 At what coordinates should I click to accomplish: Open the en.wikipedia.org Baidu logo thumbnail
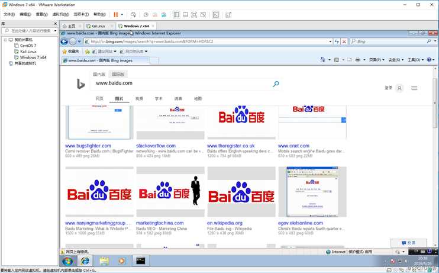[241, 192]
